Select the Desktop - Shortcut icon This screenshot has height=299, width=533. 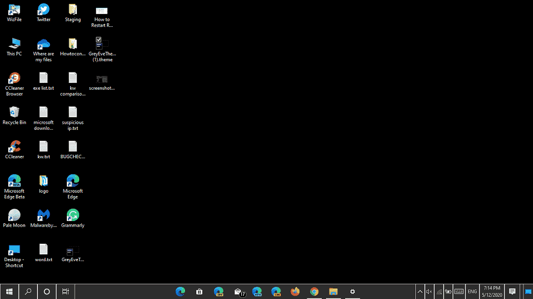(x=14, y=256)
